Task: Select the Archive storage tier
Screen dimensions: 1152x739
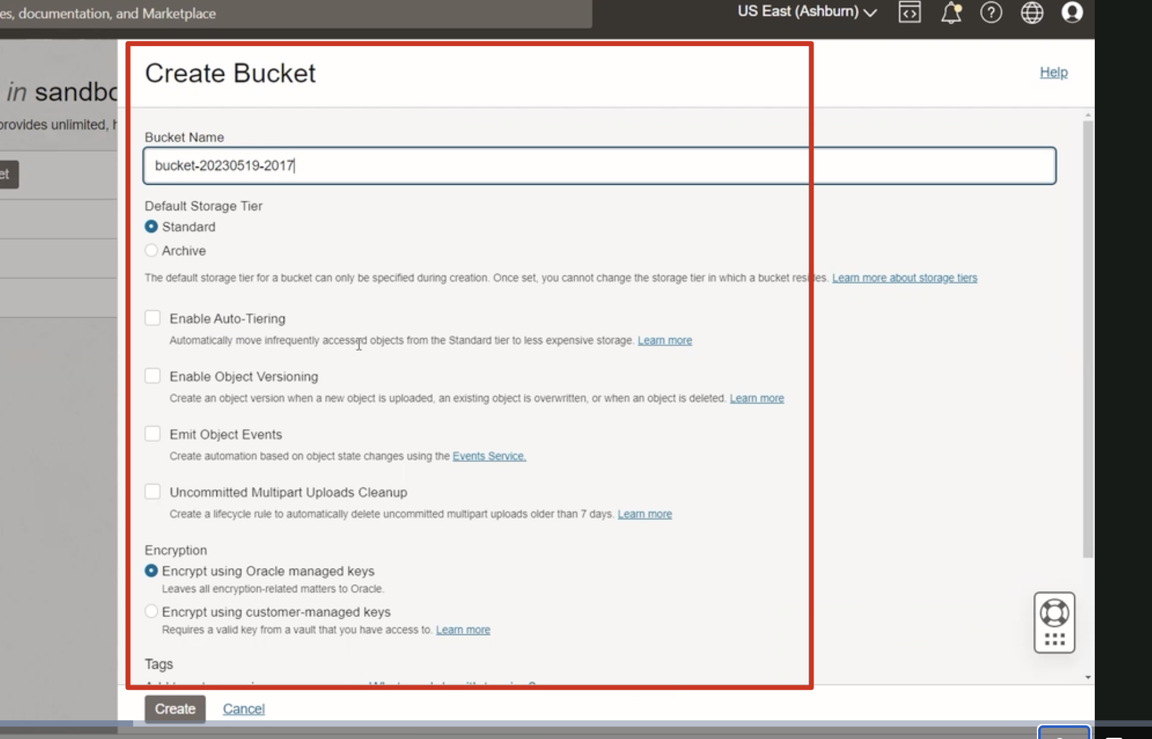Action: pyautogui.click(x=151, y=251)
